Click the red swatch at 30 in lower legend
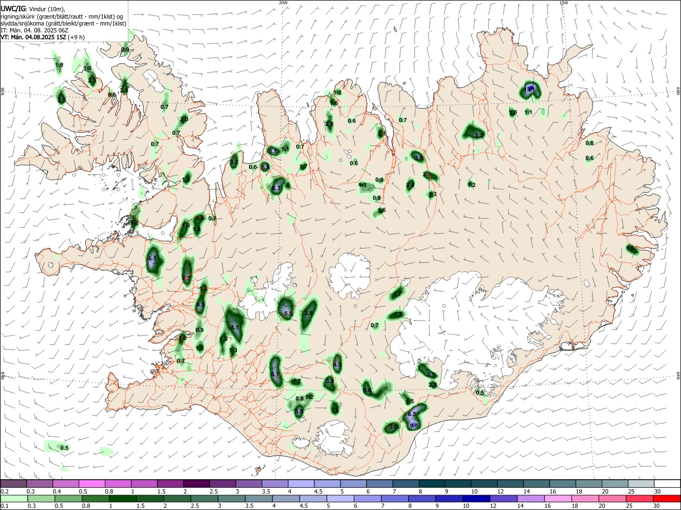 tap(667, 499)
